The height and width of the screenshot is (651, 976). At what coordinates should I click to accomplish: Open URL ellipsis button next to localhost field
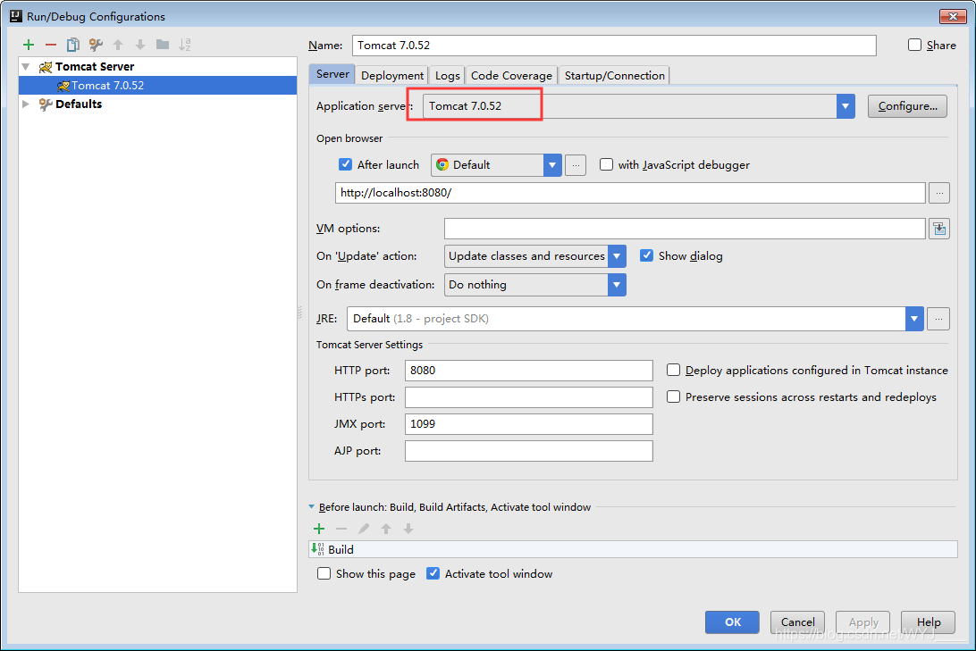click(x=939, y=194)
